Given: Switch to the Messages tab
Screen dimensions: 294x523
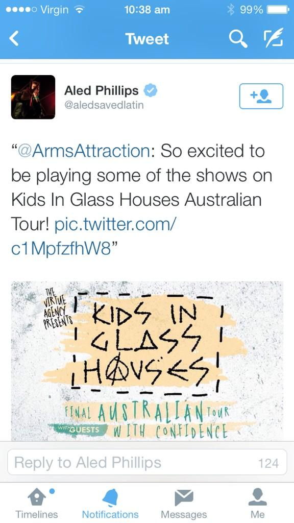Looking at the screenshot, I should pyautogui.click(x=184, y=503).
